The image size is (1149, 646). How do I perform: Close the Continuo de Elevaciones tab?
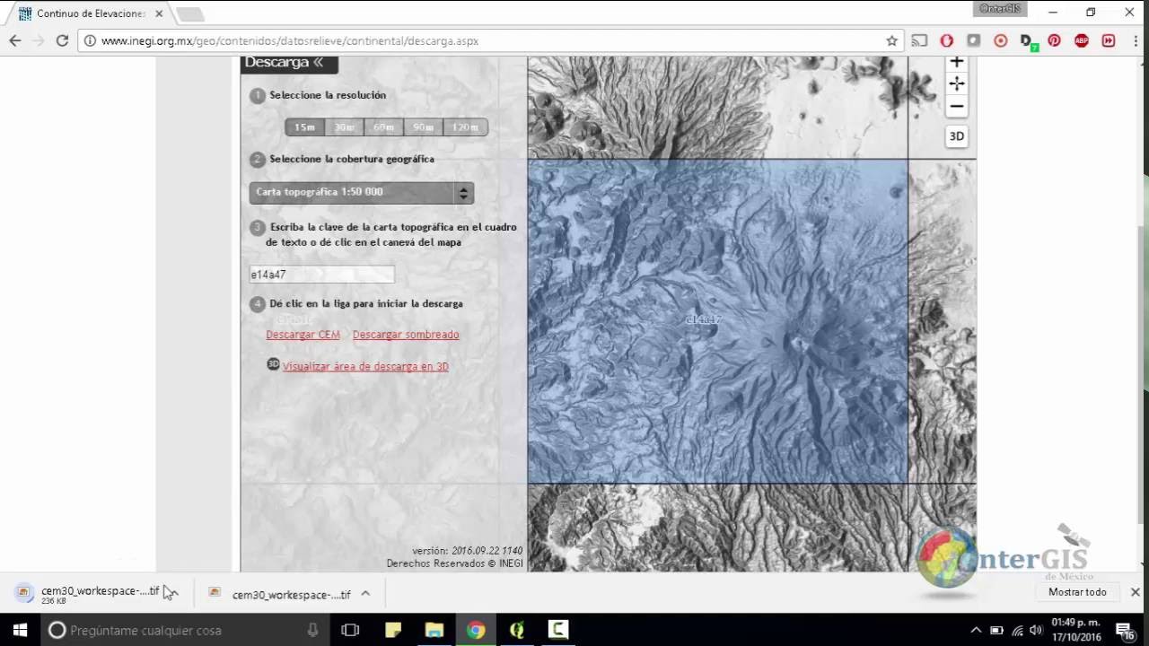[159, 13]
